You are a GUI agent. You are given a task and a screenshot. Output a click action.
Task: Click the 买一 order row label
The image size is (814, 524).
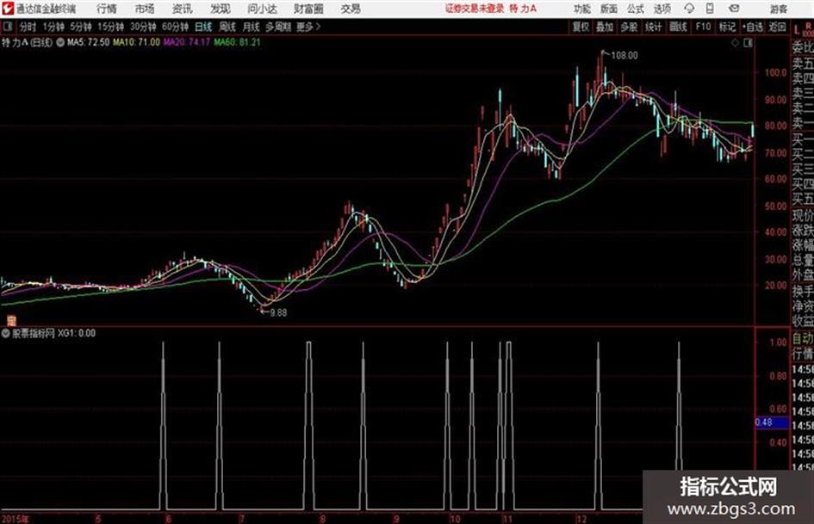coord(803,139)
